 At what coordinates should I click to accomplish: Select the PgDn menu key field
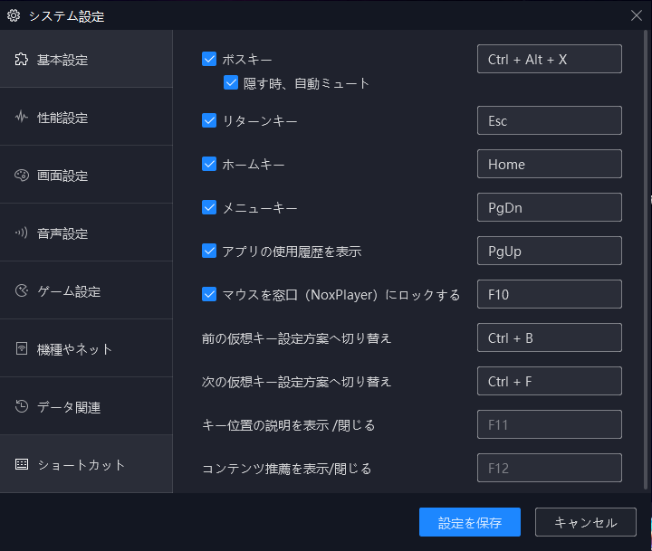coord(550,207)
